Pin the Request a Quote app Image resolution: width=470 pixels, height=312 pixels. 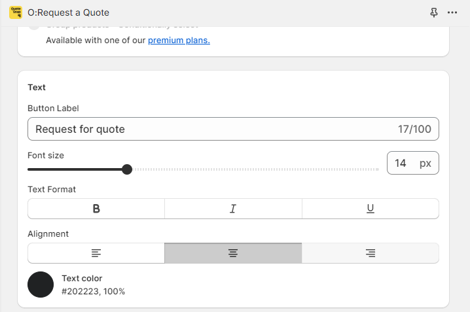(x=433, y=12)
